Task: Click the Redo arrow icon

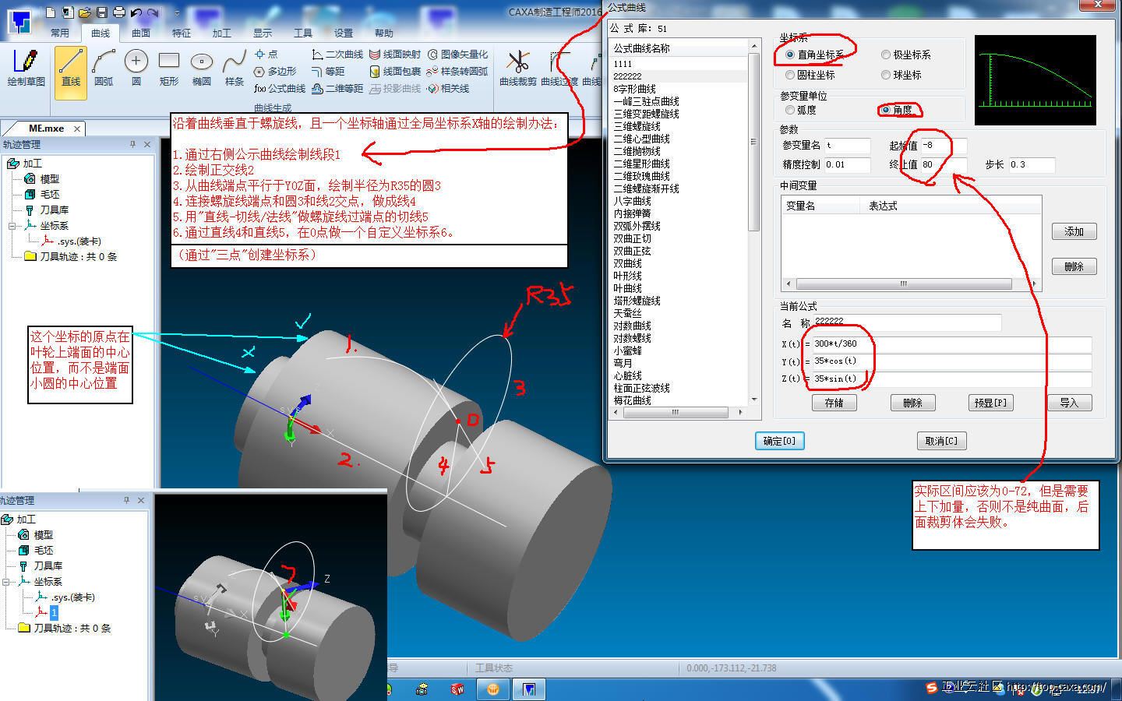Action: click(153, 12)
